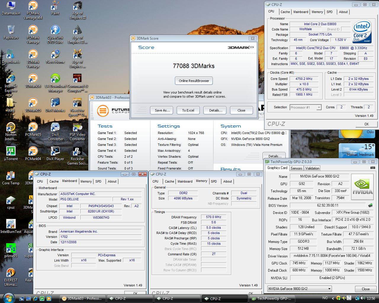Click Details... button in 3DMark Score dialog
Image resolution: width=379 pixels, height=303 pixels.
pyautogui.click(x=216, y=110)
